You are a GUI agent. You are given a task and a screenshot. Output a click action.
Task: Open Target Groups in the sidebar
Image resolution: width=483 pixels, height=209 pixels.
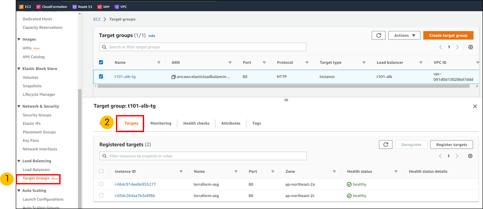coord(36,178)
